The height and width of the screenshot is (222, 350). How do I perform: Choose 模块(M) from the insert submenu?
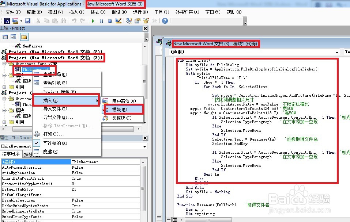[123, 110]
